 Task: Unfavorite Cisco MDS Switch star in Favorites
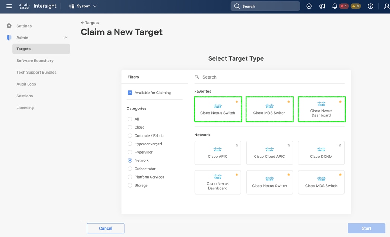coord(288,102)
